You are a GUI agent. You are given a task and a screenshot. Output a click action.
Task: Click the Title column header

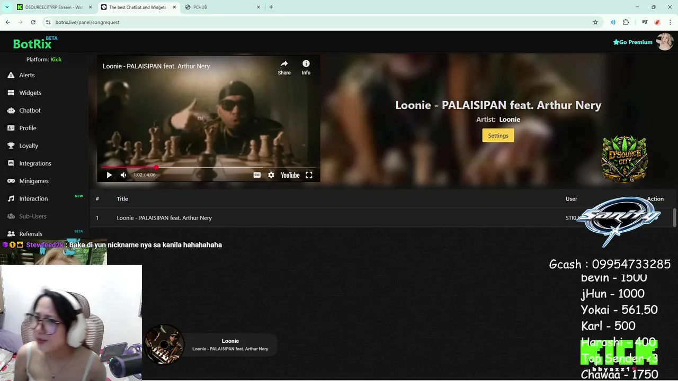(x=122, y=199)
